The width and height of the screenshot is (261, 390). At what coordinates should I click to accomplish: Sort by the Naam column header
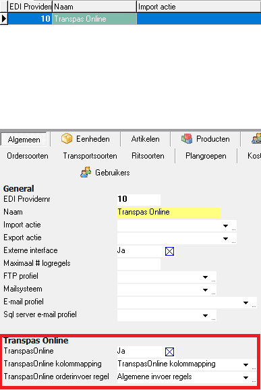click(94, 7)
